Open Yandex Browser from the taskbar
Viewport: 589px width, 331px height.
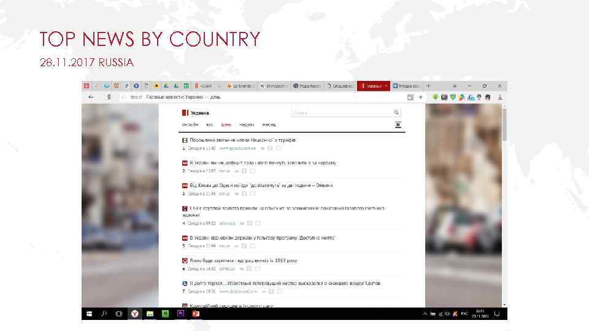[x=135, y=314]
